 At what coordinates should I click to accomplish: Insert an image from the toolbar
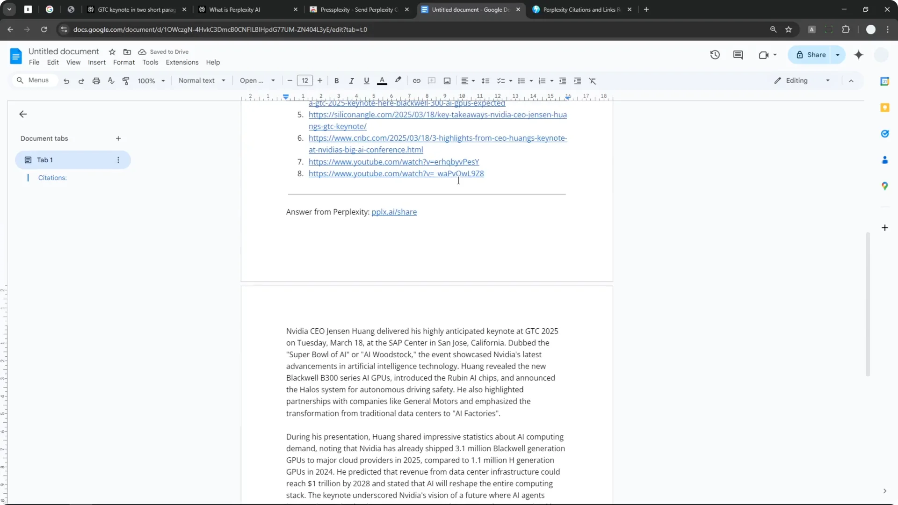tap(447, 80)
